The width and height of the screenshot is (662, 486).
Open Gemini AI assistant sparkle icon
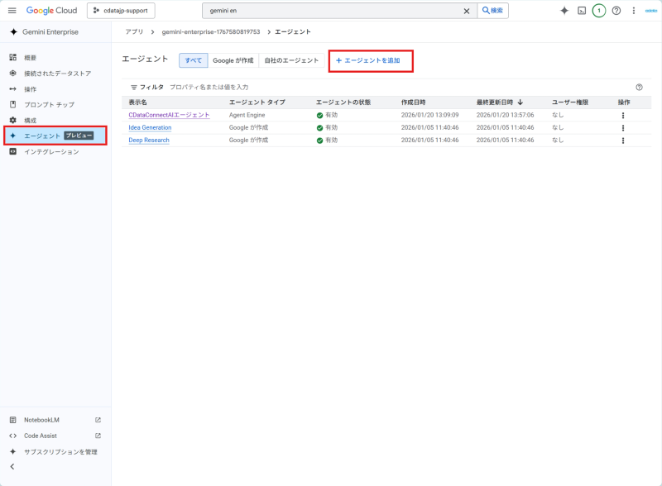click(x=564, y=11)
